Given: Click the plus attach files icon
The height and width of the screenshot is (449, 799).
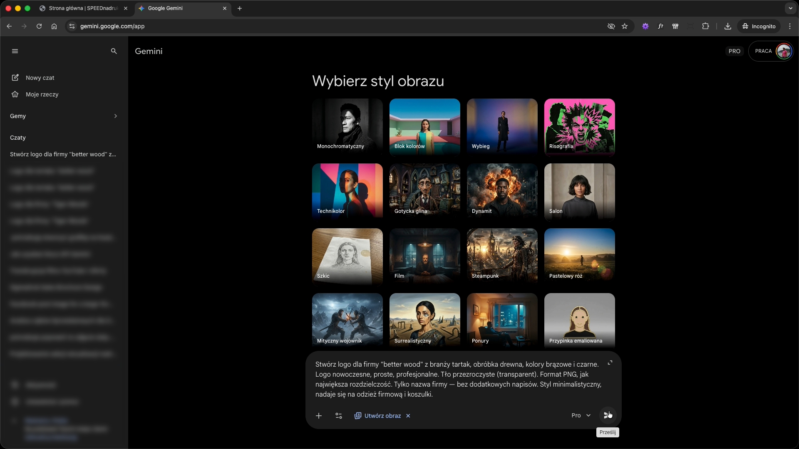Looking at the screenshot, I should click(319, 416).
